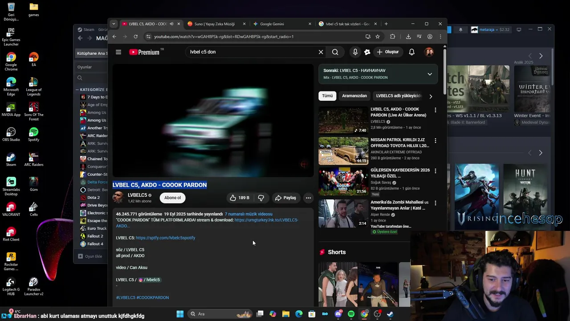The image size is (570, 321).
Task: Select Dota 2 in Steam library
Action: pos(93,198)
